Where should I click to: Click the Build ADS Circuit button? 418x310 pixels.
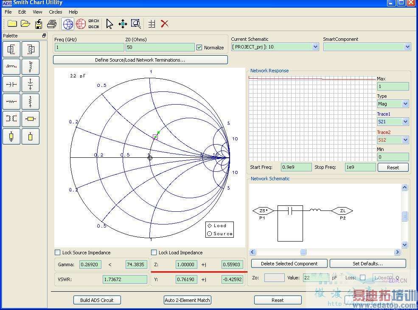pyautogui.click(x=97, y=300)
